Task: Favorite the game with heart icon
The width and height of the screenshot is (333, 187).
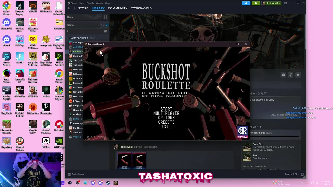Action: point(298,75)
